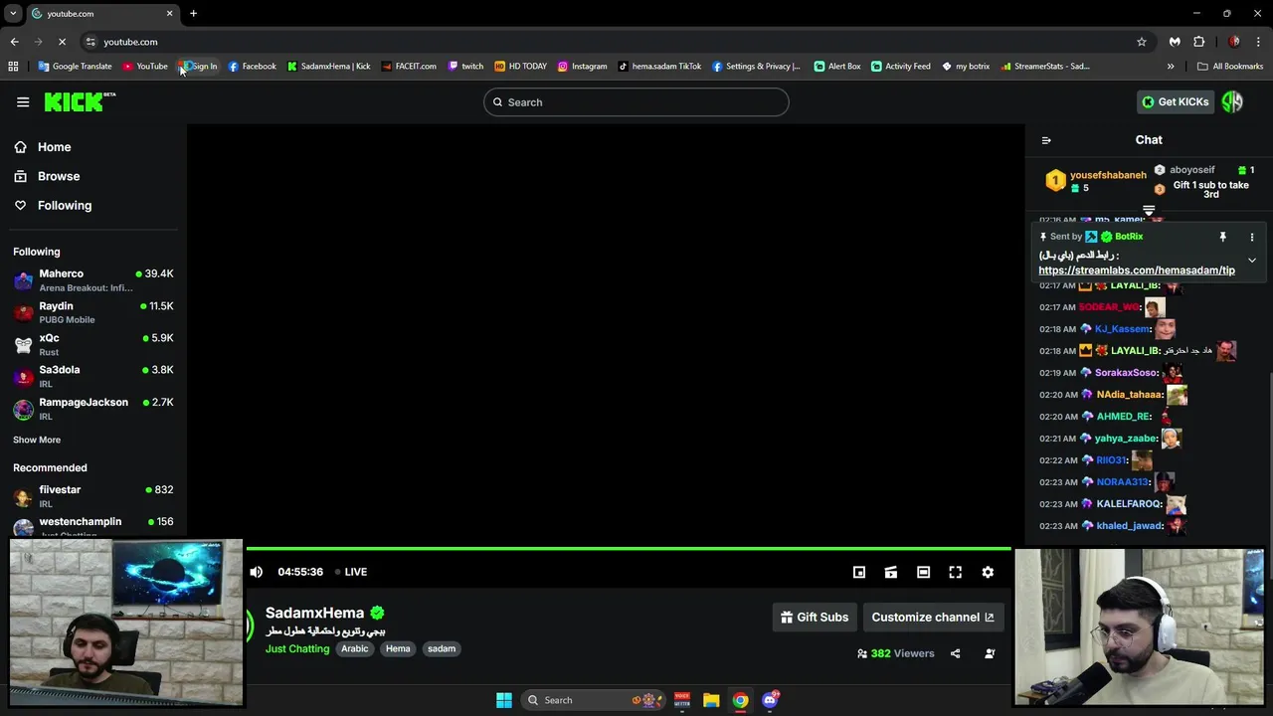
Task: Click the clip creation icon
Action: pyautogui.click(x=891, y=572)
